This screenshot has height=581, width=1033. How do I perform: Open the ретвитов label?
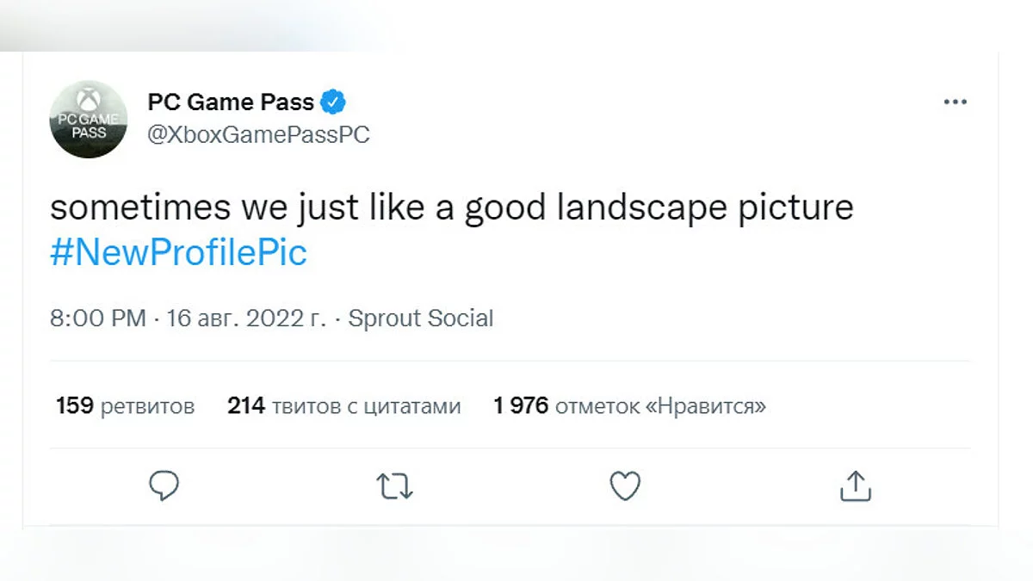coord(147,405)
